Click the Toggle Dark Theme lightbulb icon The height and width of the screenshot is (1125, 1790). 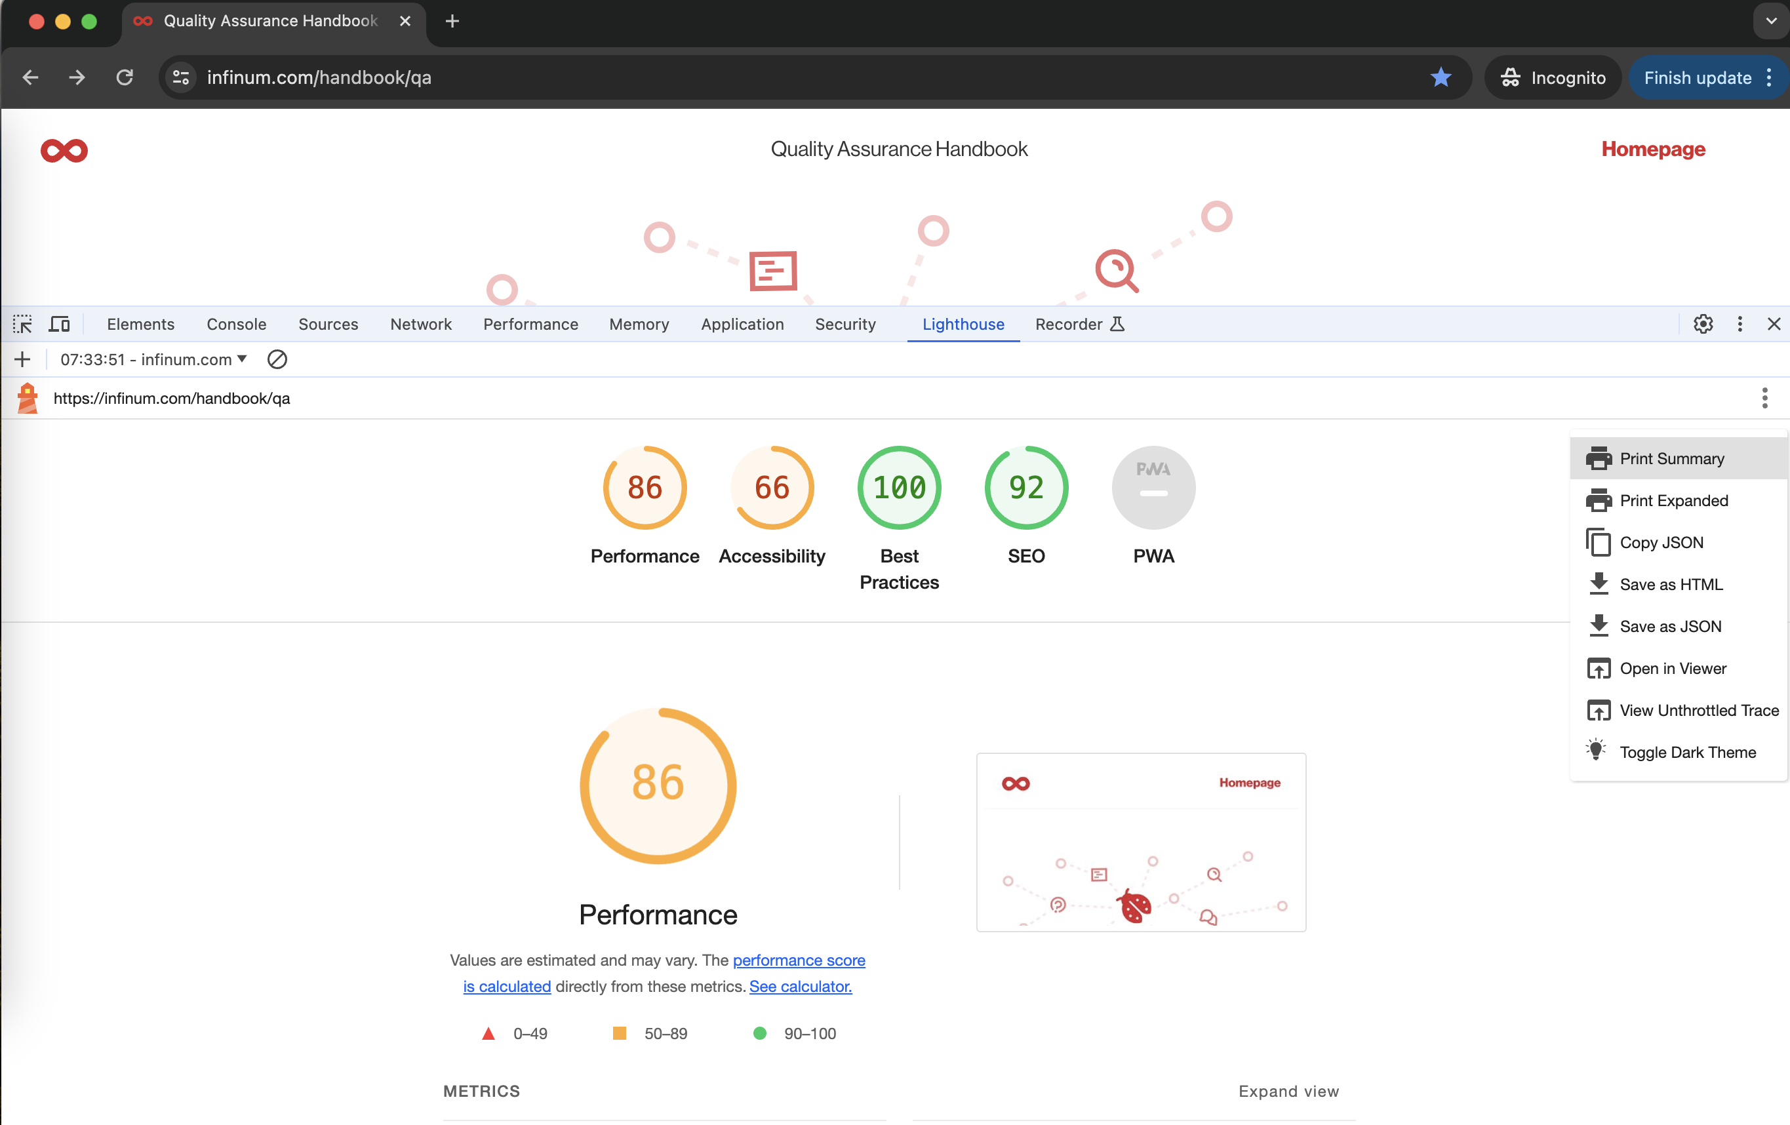tap(1596, 750)
